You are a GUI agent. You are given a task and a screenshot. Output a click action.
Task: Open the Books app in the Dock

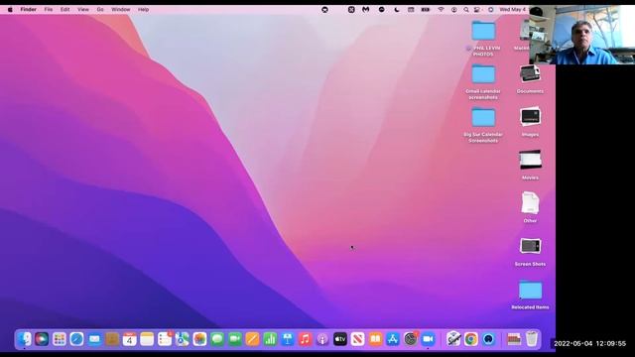[375, 339]
